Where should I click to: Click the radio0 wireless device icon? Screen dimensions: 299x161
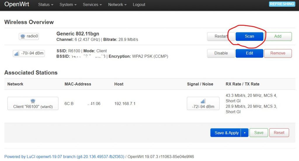click(x=23, y=36)
